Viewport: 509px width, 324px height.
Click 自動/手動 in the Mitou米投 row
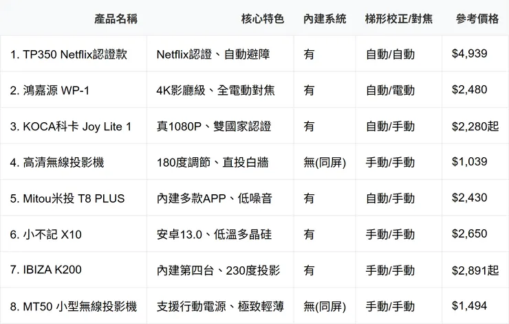point(390,198)
